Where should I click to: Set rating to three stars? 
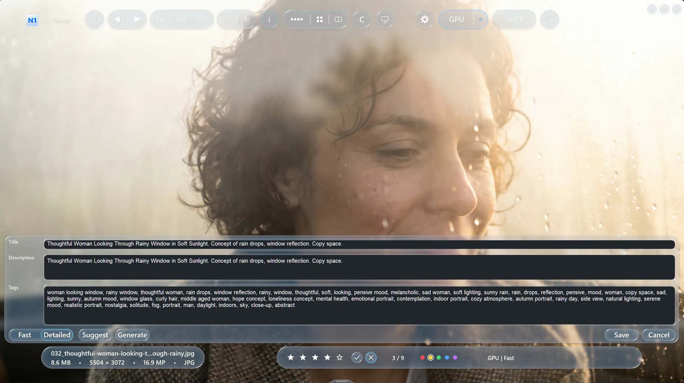coord(315,358)
